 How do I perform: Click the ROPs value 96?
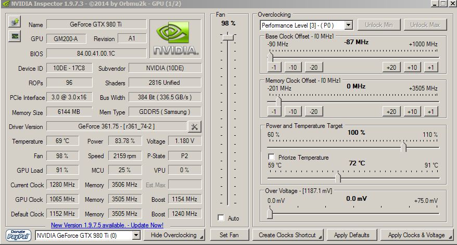(69, 82)
